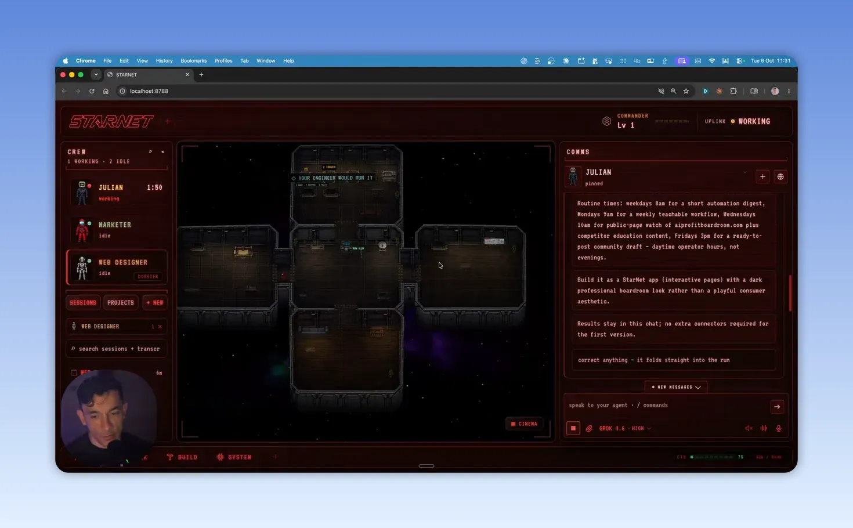The image size is (853, 528).
Task: Search crew using the magnifier icon
Action: (x=150, y=151)
